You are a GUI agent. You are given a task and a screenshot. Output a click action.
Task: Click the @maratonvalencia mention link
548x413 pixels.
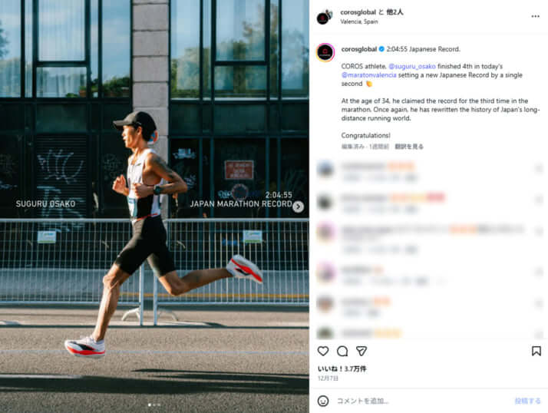(368, 74)
